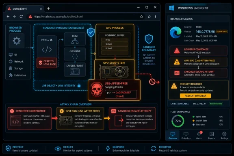Switch to the Reports tab
This screenshot has width=234, height=156.
212,135
